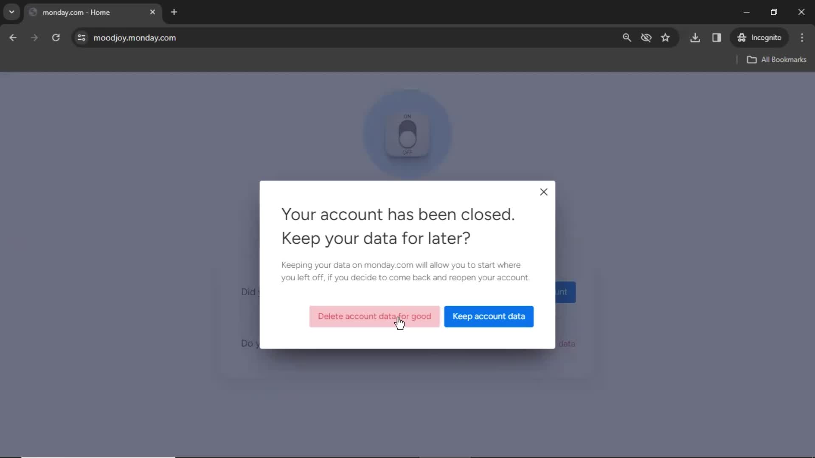The width and height of the screenshot is (815, 458).
Task: Toggle the ON/OFF switch icon
Action: [408, 134]
